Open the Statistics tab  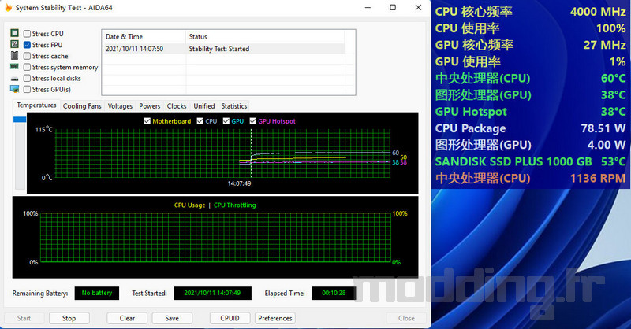[x=234, y=106]
